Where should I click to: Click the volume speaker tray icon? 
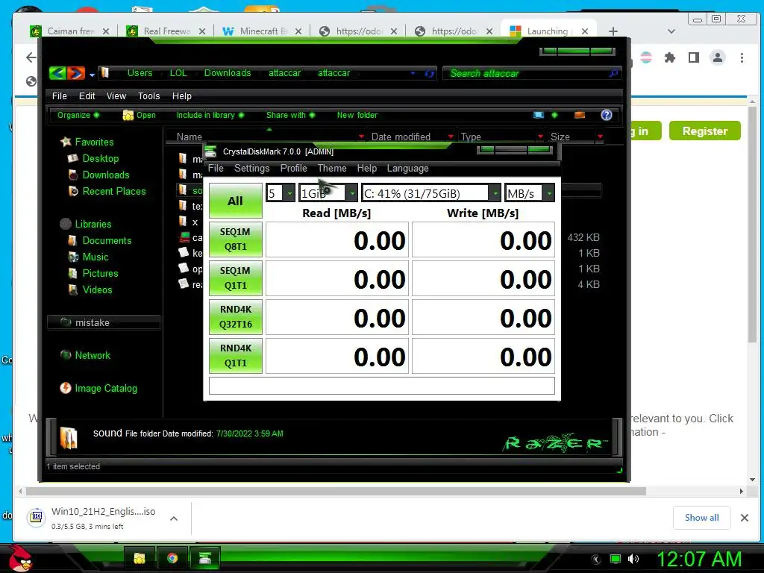tap(633, 559)
